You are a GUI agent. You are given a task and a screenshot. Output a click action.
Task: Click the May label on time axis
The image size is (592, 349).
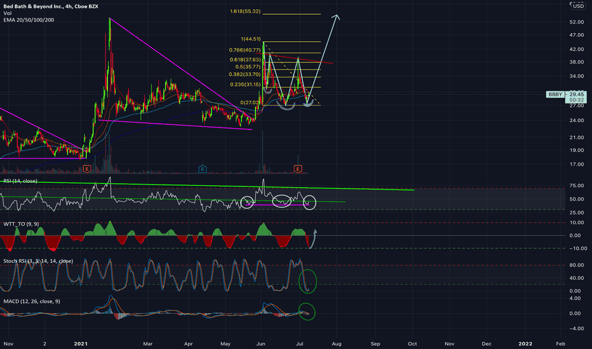pyautogui.click(x=225, y=344)
